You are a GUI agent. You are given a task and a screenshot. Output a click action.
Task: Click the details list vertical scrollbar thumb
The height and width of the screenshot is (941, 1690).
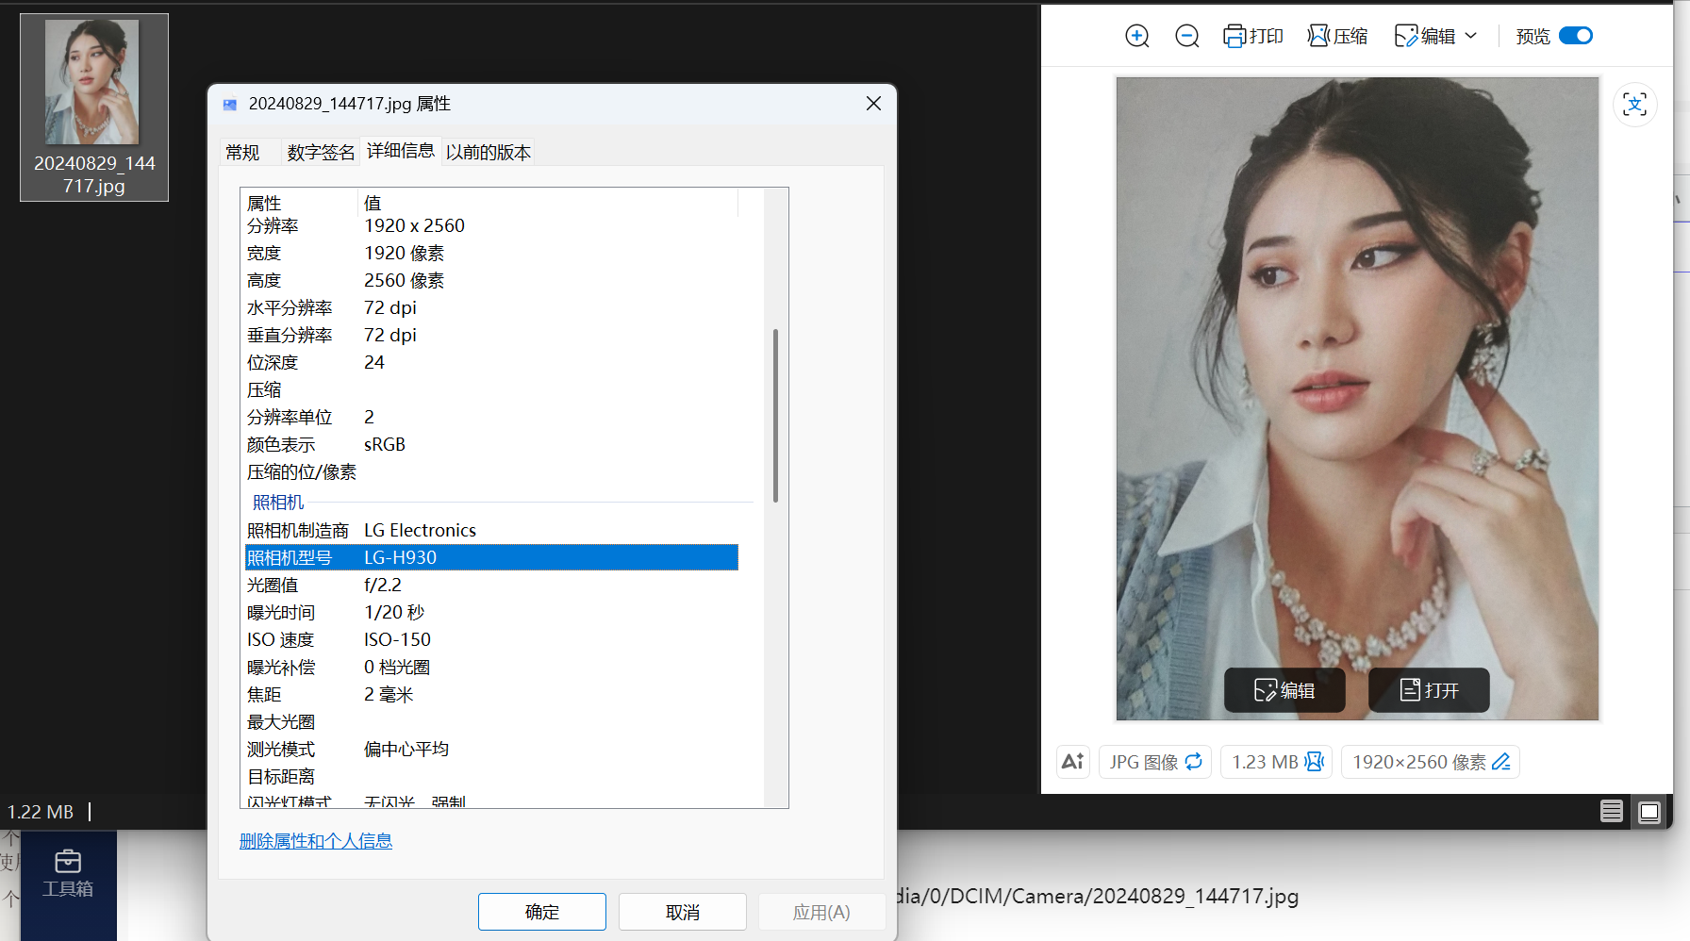[775, 415]
